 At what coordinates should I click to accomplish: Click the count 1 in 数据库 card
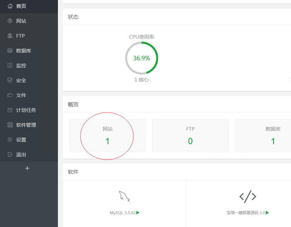[x=273, y=141]
